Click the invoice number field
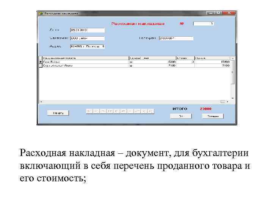Image resolution: width=273 pixels, height=204 pixels. pos(204,23)
